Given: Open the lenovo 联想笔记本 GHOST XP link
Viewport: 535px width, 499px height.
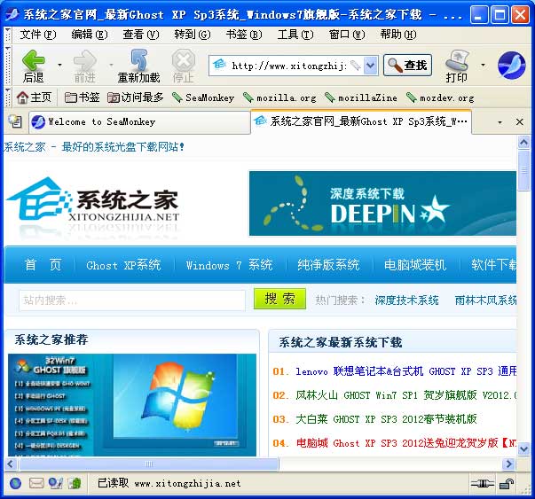Looking at the screenshot, I should [406, 371].
